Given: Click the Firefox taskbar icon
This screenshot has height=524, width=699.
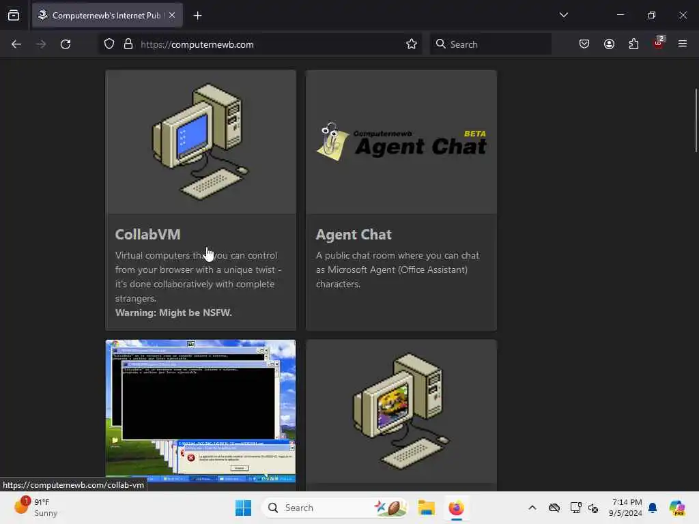Looking at the screenshot, I should [457, 508].
